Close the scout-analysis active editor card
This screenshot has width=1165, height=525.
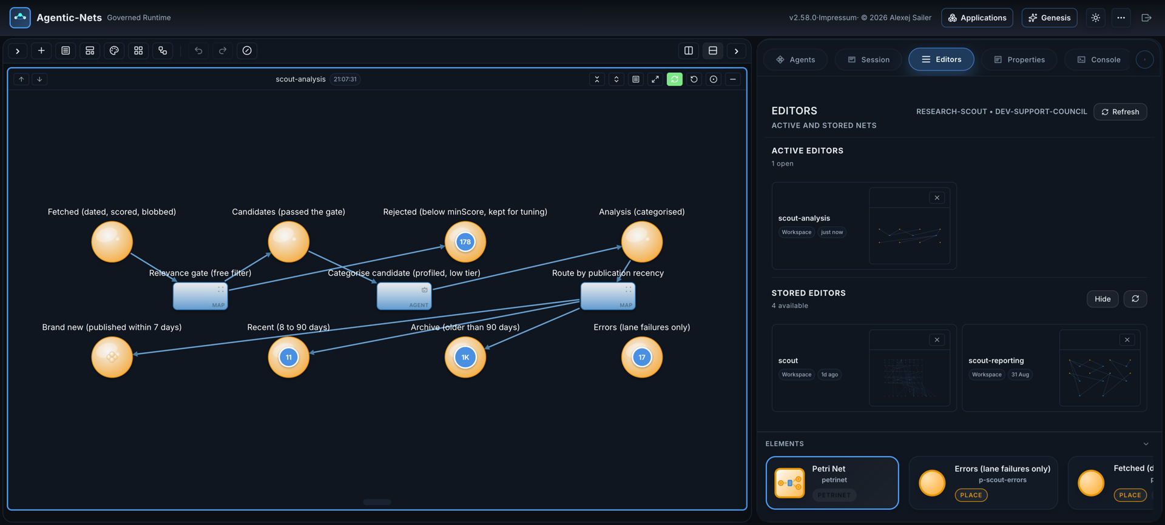pyautogui.click(x=937, y=198)
